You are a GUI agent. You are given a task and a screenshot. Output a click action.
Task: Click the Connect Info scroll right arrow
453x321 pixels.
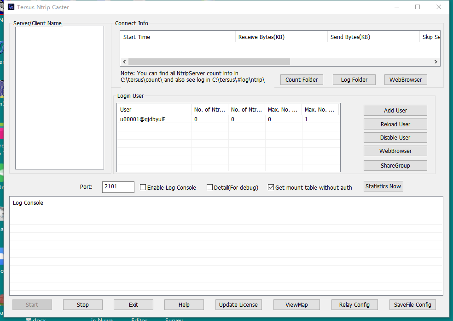pos(436,62)
